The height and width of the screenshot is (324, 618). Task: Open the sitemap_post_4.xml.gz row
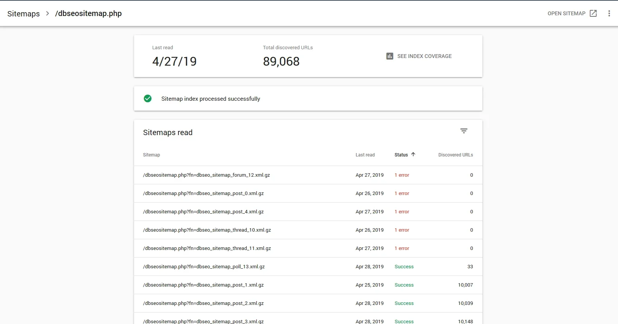(x=308, y=212)
